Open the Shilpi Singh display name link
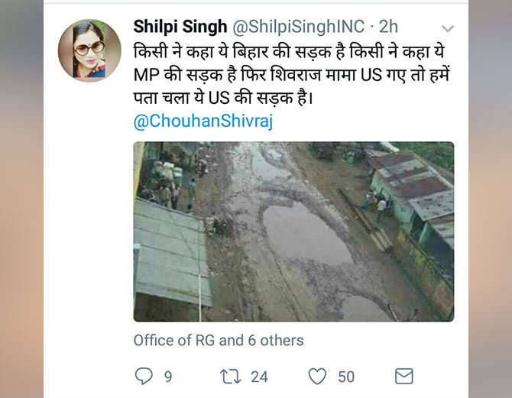Screen dimensions: 512x398 (180, 27)
